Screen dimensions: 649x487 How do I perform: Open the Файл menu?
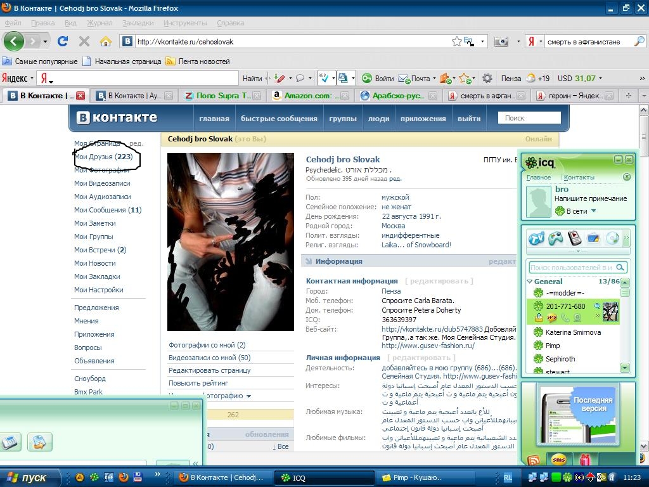coord(13,23)
